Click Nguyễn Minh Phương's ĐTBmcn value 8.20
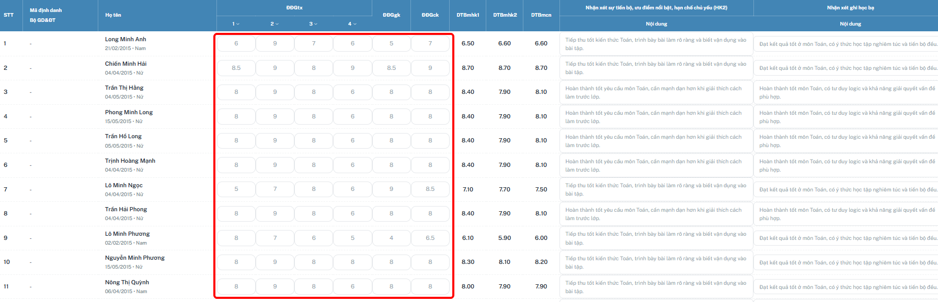Screen dimensions: 938x302 click(x=541, y=262)
